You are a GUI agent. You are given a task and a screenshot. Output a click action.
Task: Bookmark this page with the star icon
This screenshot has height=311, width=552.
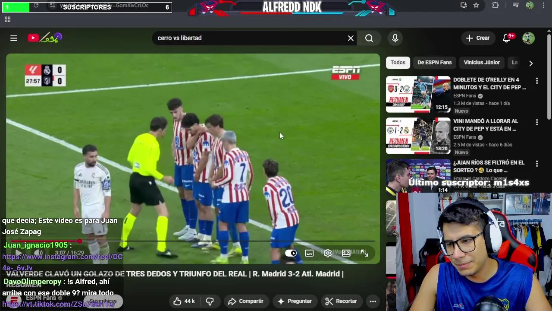point(476,5)
